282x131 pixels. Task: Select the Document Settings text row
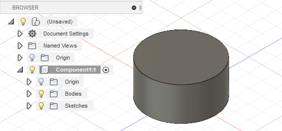tap(66, 34)
